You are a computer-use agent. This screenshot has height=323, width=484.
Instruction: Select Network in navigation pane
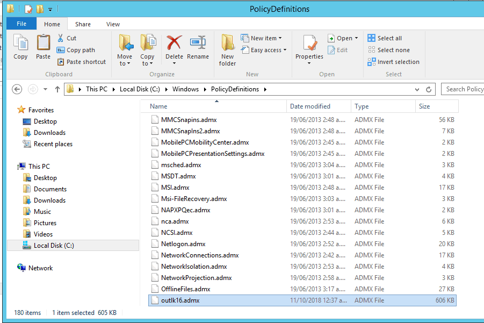tap(40, 268)
